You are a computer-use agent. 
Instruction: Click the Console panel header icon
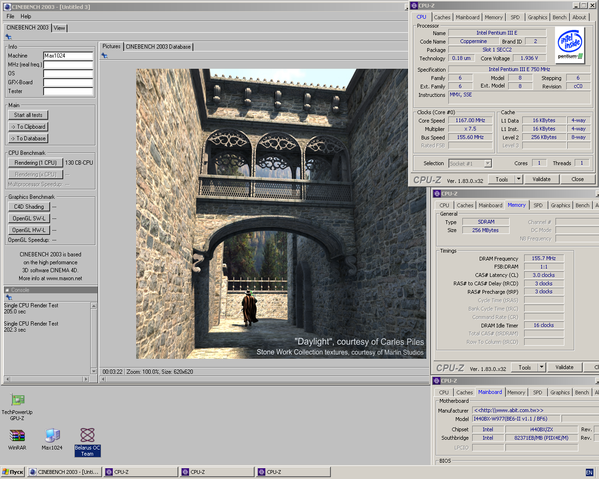point(7,290)
